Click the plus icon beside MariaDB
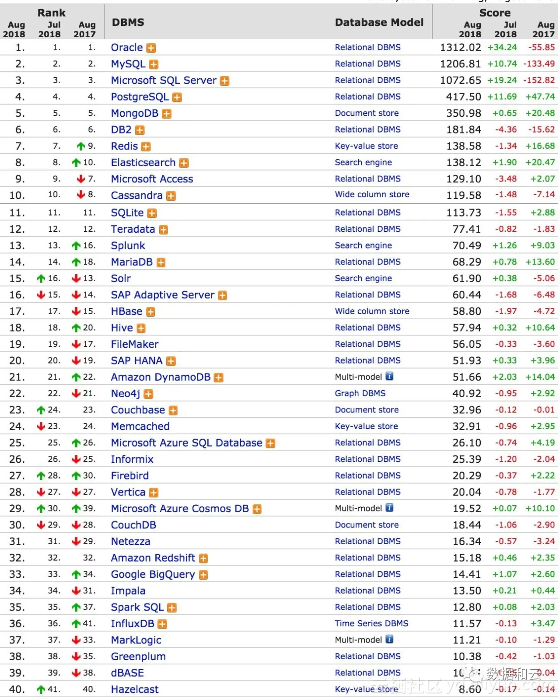This screenshot has height=699, width=560. [x=161, y=262]
